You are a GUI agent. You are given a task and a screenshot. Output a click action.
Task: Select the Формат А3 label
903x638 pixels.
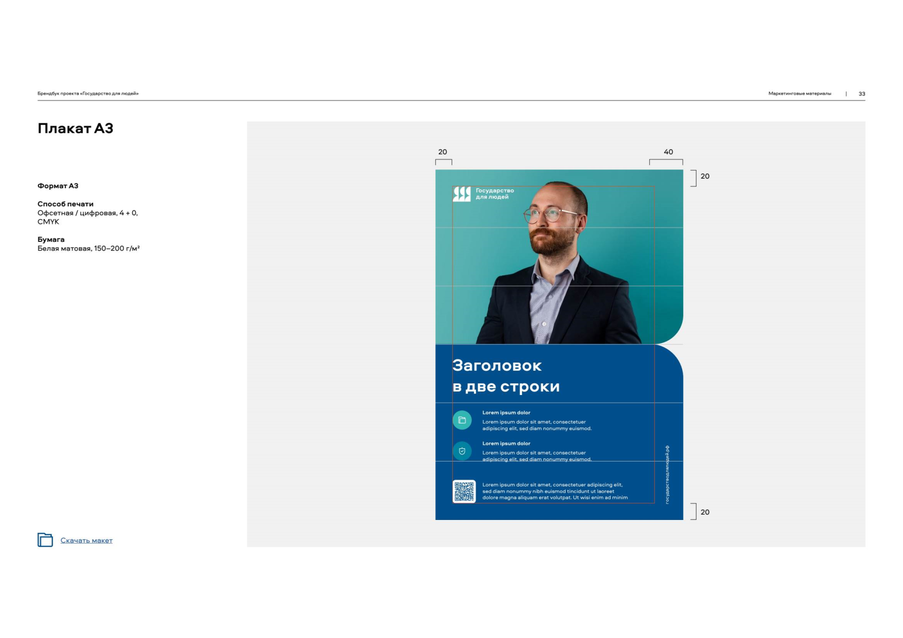coord(58,186)
